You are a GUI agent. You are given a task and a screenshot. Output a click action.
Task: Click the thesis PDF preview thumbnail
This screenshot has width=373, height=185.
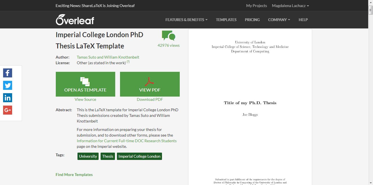pyautogui.click(x=250, y=107)
